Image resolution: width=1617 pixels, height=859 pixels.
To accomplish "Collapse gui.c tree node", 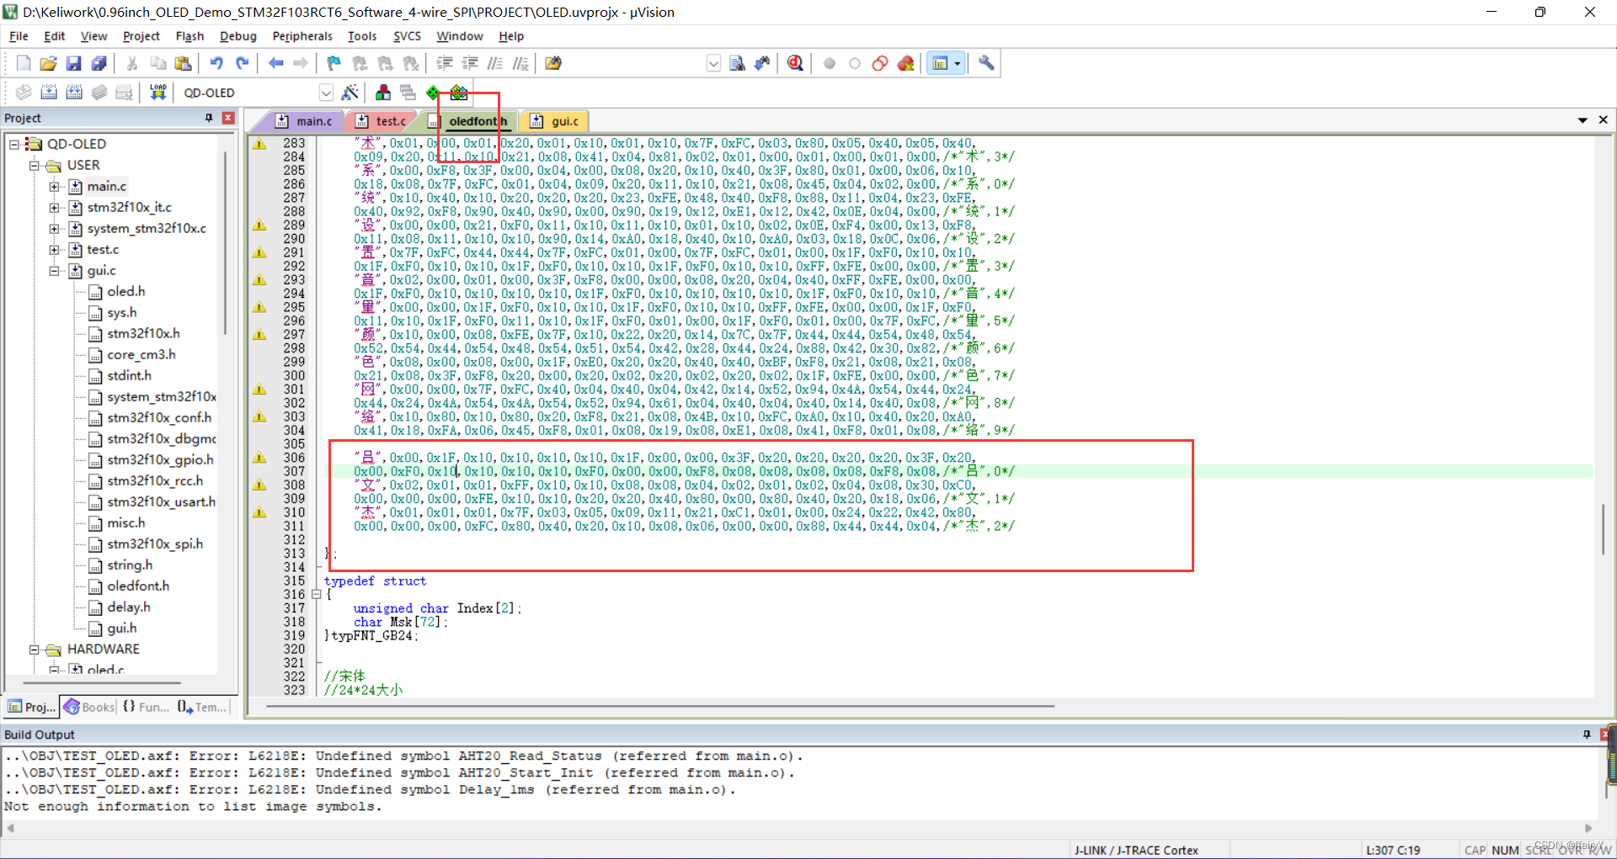I will click(x=55, y=271).
